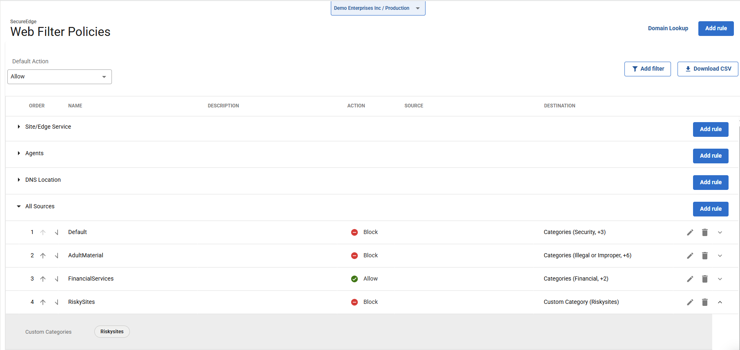740x350 pixels.
Task: Open the Demo Enterprises workspace selector
Action: [378, 8]
